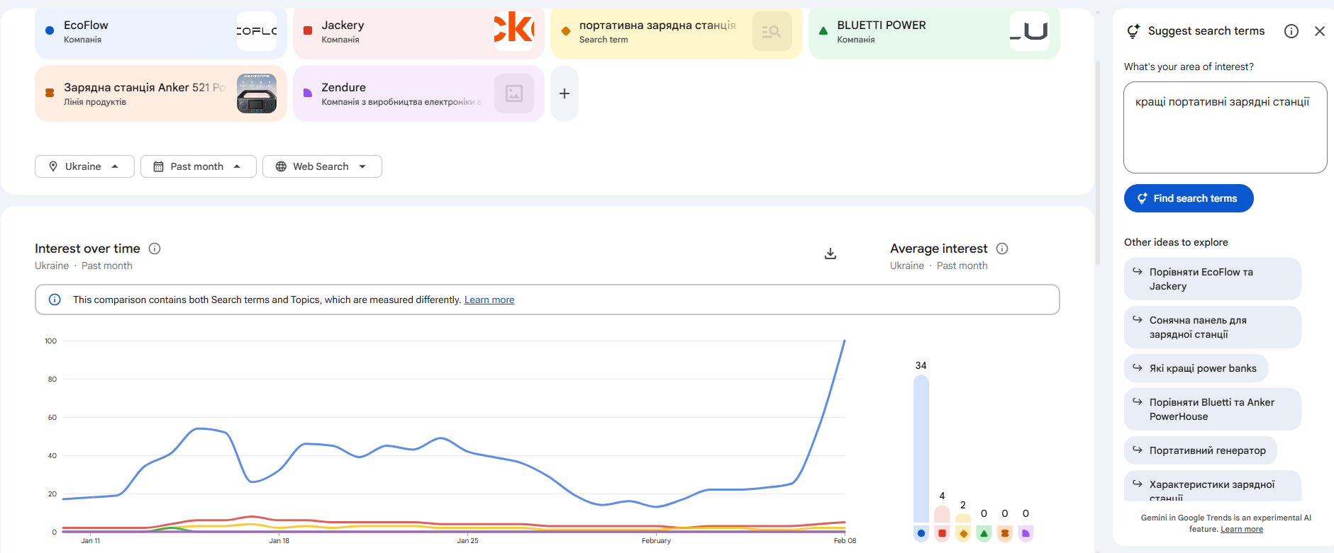Click the page vertical scrollbar
The height and width of the screenshot is (553, 1334).
pos(1098,163)
